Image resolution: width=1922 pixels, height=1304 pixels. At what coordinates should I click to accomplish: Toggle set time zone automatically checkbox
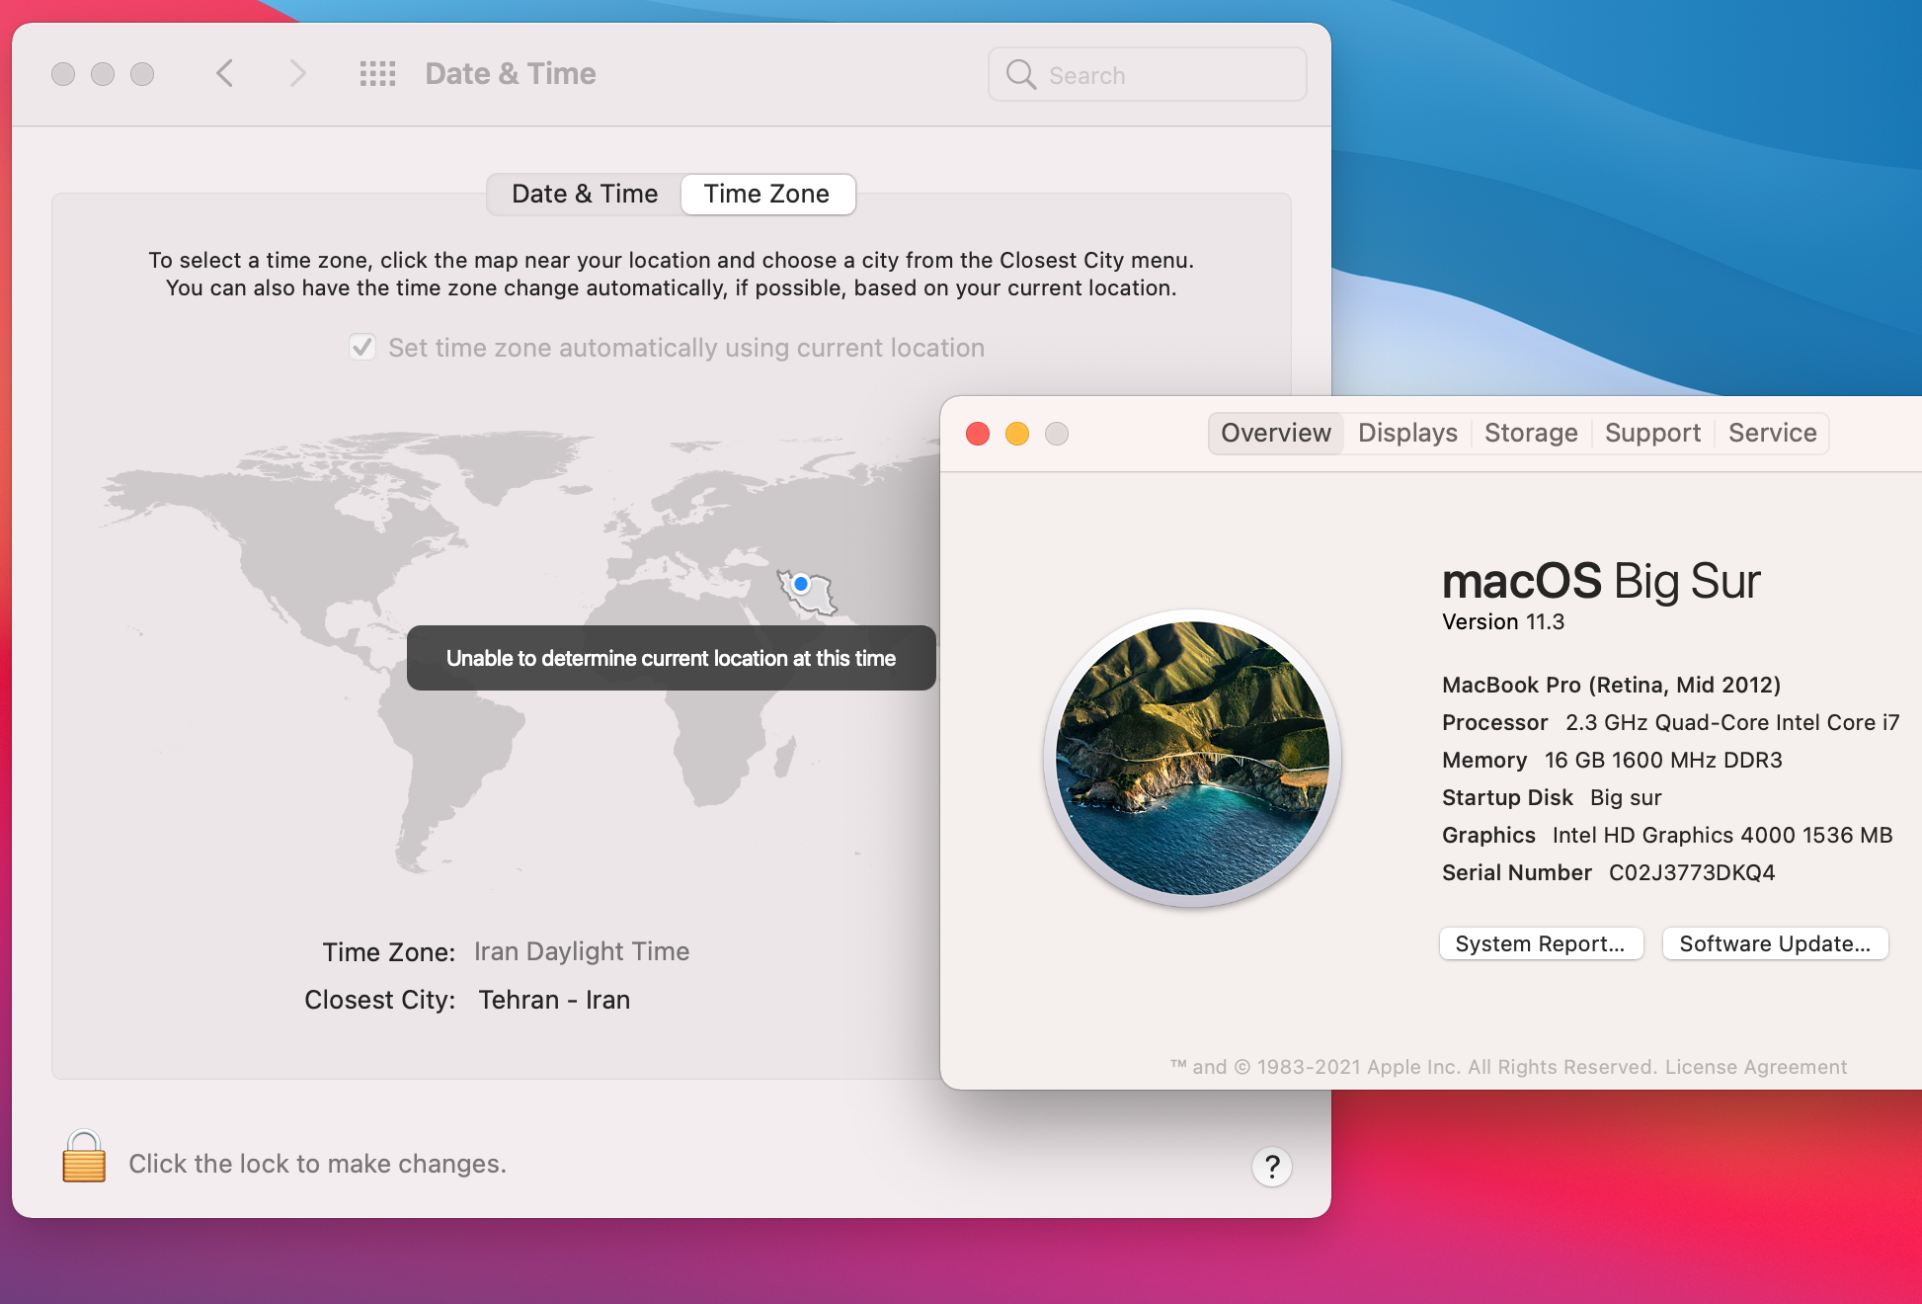pos(362,348)
